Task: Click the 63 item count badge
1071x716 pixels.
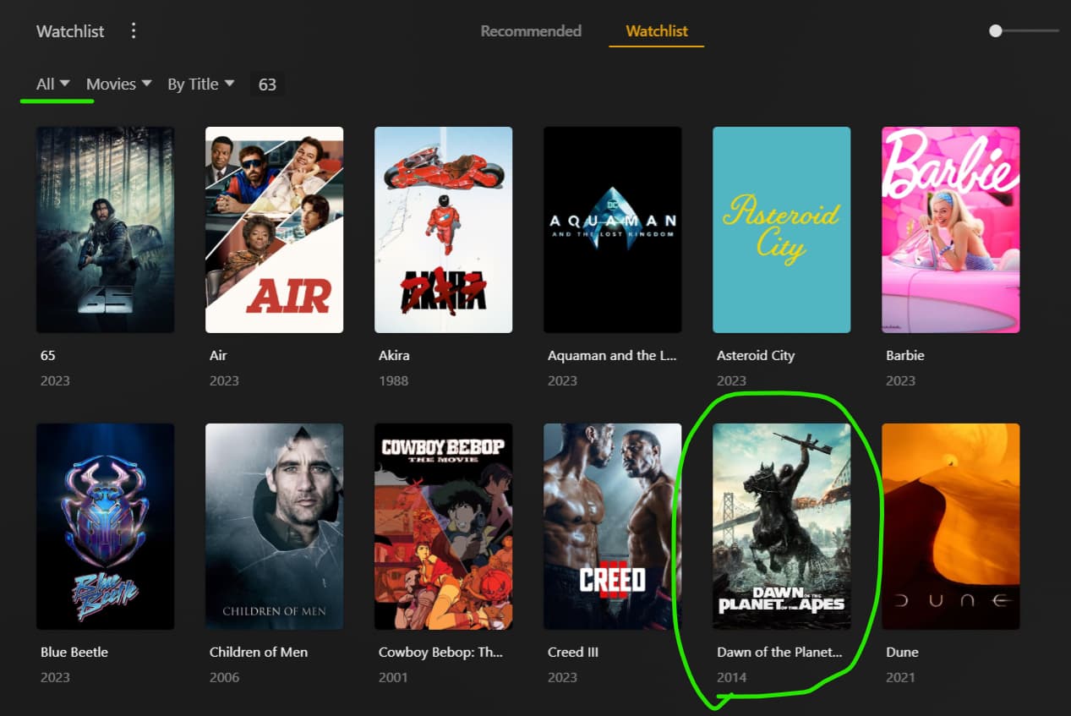Action: (x=267, y=85)
